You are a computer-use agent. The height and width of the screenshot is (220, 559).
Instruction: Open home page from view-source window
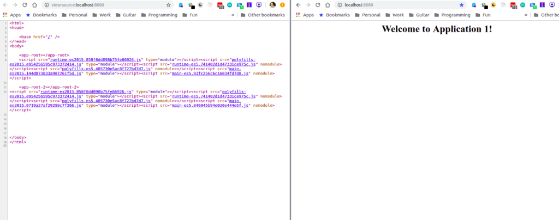(34, 5)
